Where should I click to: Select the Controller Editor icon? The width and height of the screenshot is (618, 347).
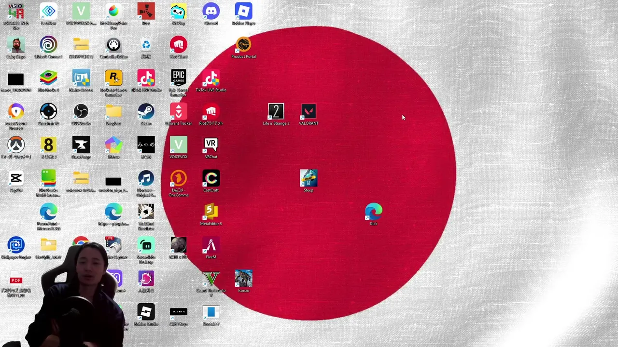pos(113,45)
